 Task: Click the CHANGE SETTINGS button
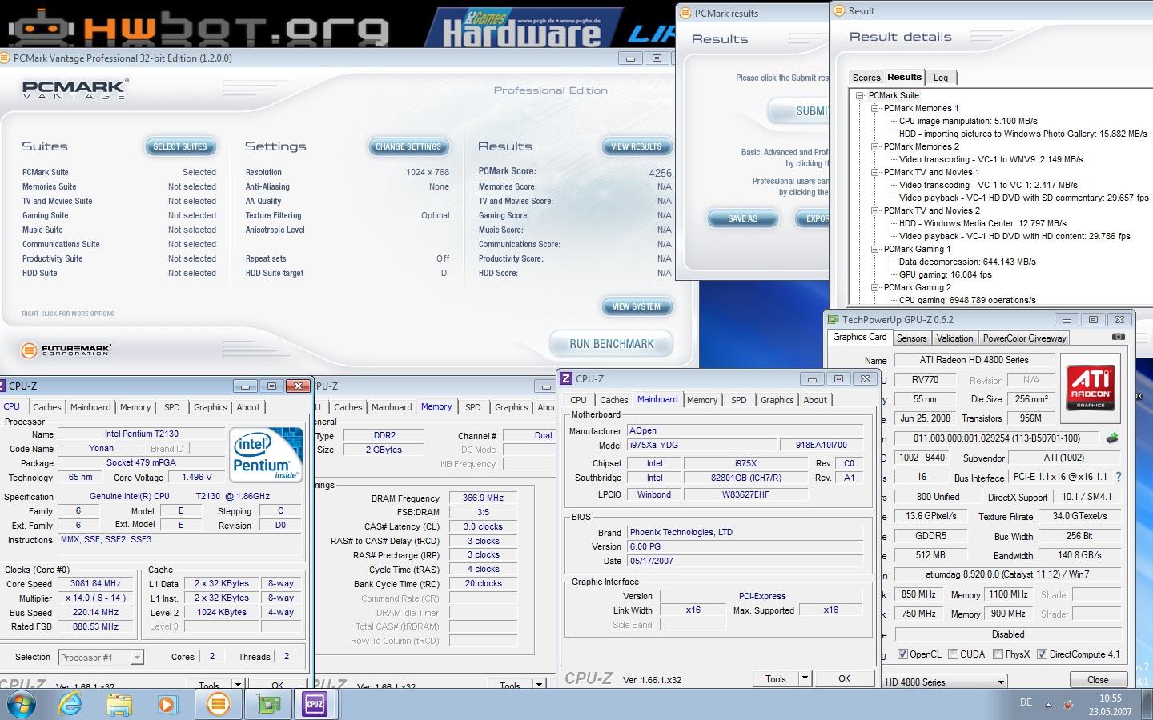(408, 146)
